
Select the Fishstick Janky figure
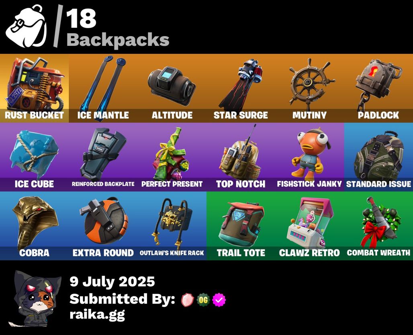pos(309,157)
